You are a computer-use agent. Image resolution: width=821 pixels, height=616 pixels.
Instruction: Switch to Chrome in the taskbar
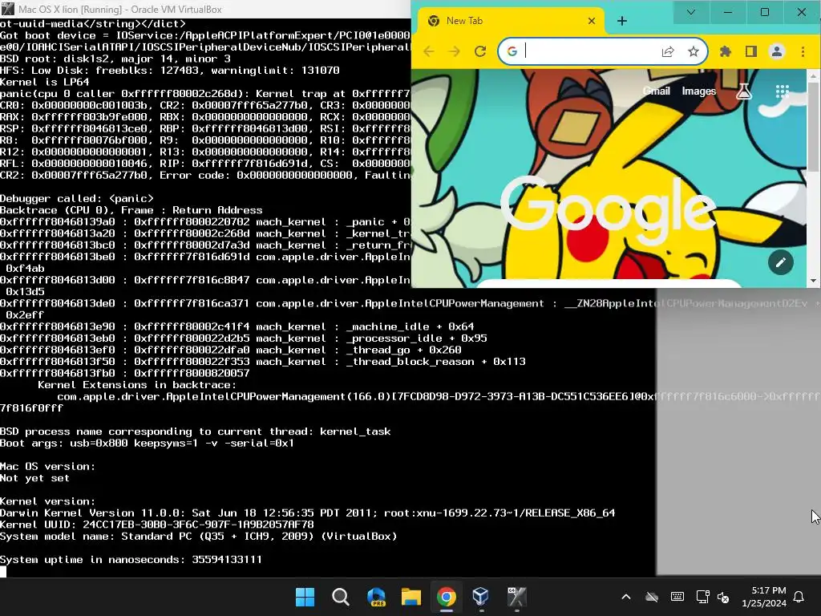coord(446,597)
